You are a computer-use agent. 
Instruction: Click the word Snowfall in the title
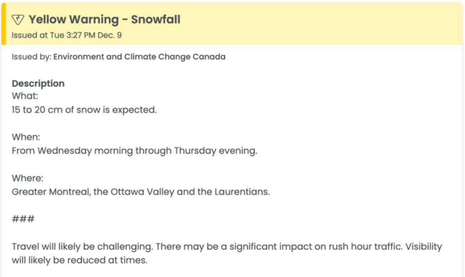point(156,19)
